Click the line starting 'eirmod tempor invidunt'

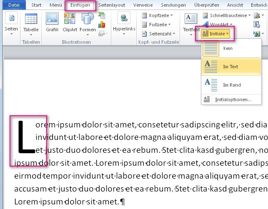click(x=141, y=176)
